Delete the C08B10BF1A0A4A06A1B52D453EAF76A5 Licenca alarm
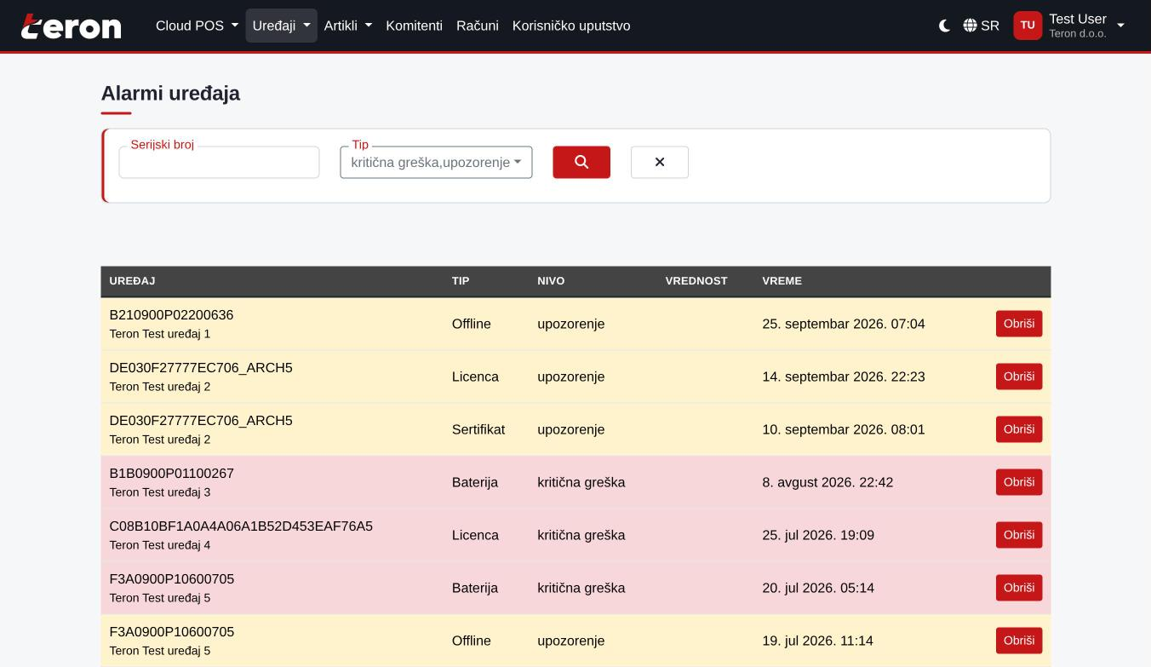The width and height of the screenshot is (1151, 667). tap(1019, 535)
